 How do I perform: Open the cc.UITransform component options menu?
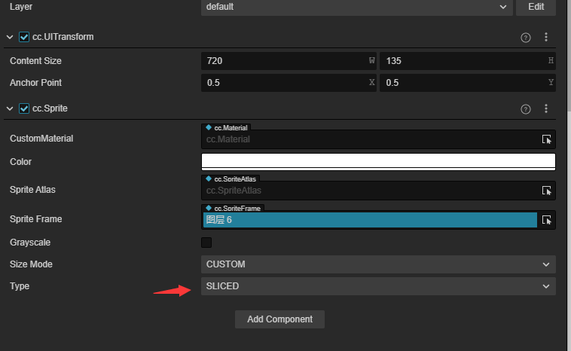(x=546, y=37)
